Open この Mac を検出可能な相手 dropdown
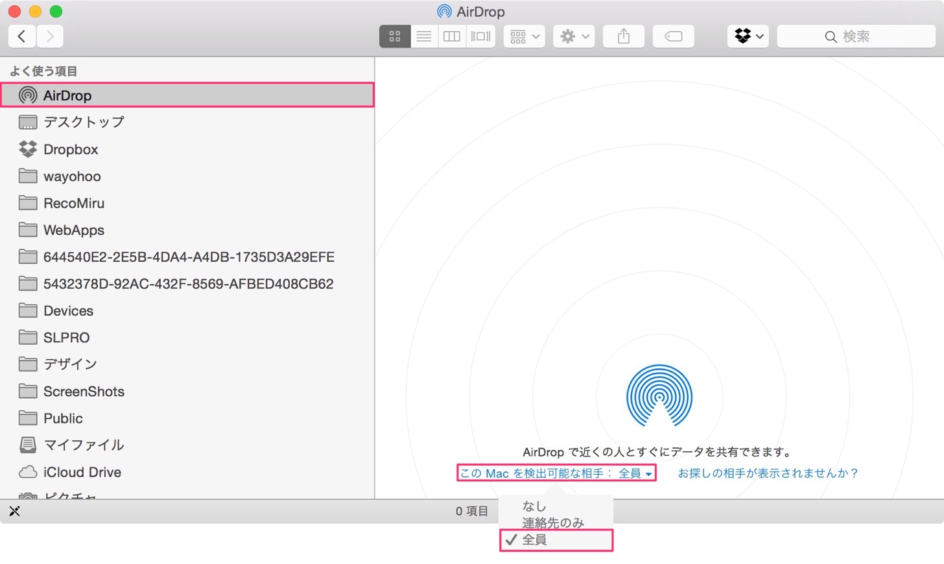Image resolution: width=944 pixels, height=564 pixels. 556,473
